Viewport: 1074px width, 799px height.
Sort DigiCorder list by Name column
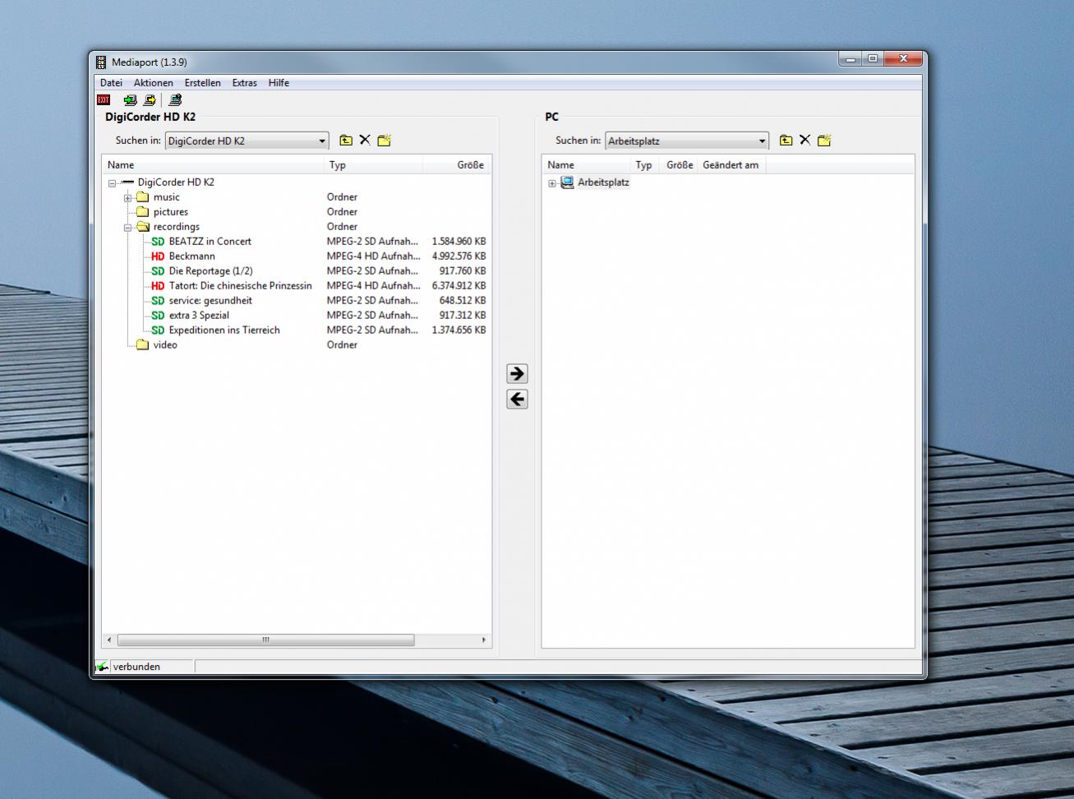(x=213, y=165)
